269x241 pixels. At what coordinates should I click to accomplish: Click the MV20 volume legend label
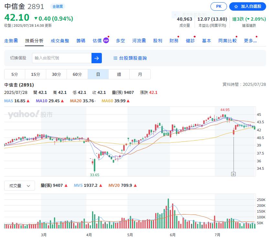[x=114, y=186]
